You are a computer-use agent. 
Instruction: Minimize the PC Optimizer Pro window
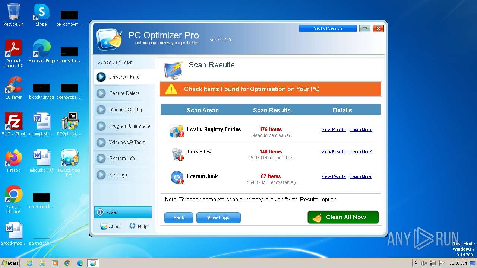(365, 28)
